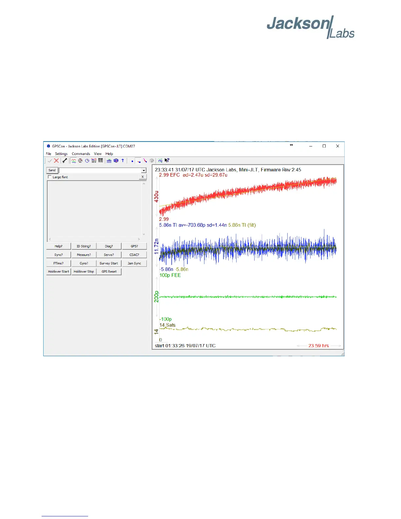Open the File menu
401x519 pixels.
48,154
